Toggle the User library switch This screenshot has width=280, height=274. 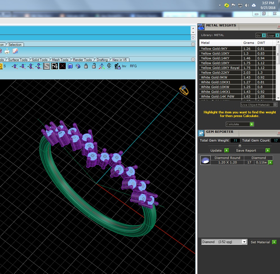(273, 35)
